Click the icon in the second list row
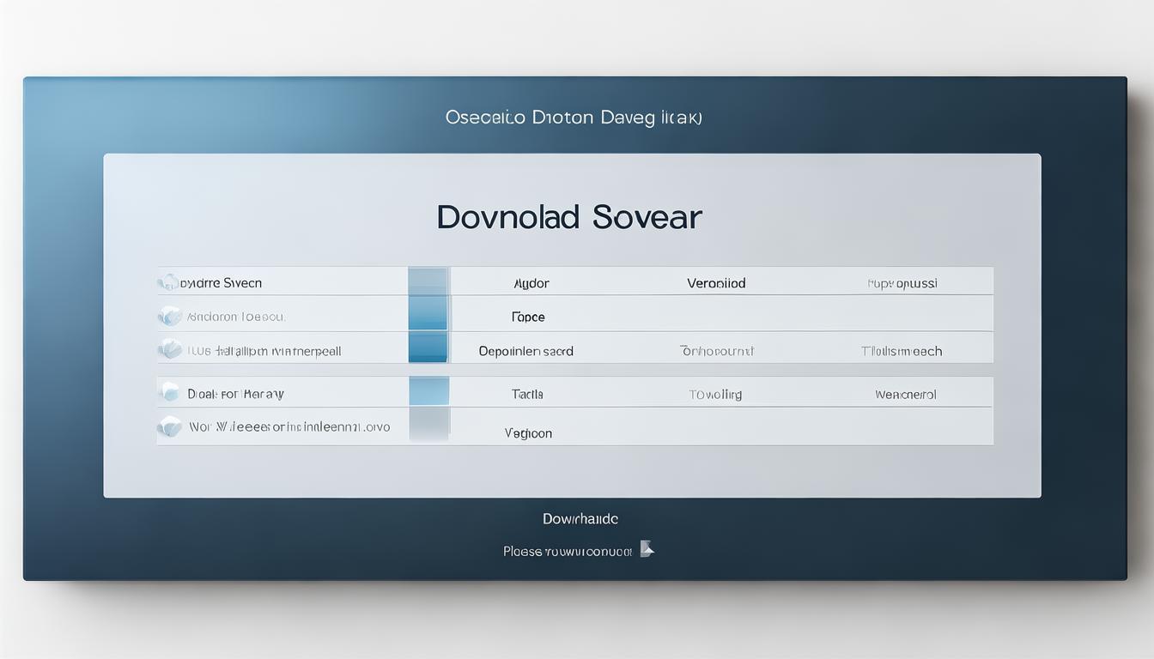 (170, 317)
